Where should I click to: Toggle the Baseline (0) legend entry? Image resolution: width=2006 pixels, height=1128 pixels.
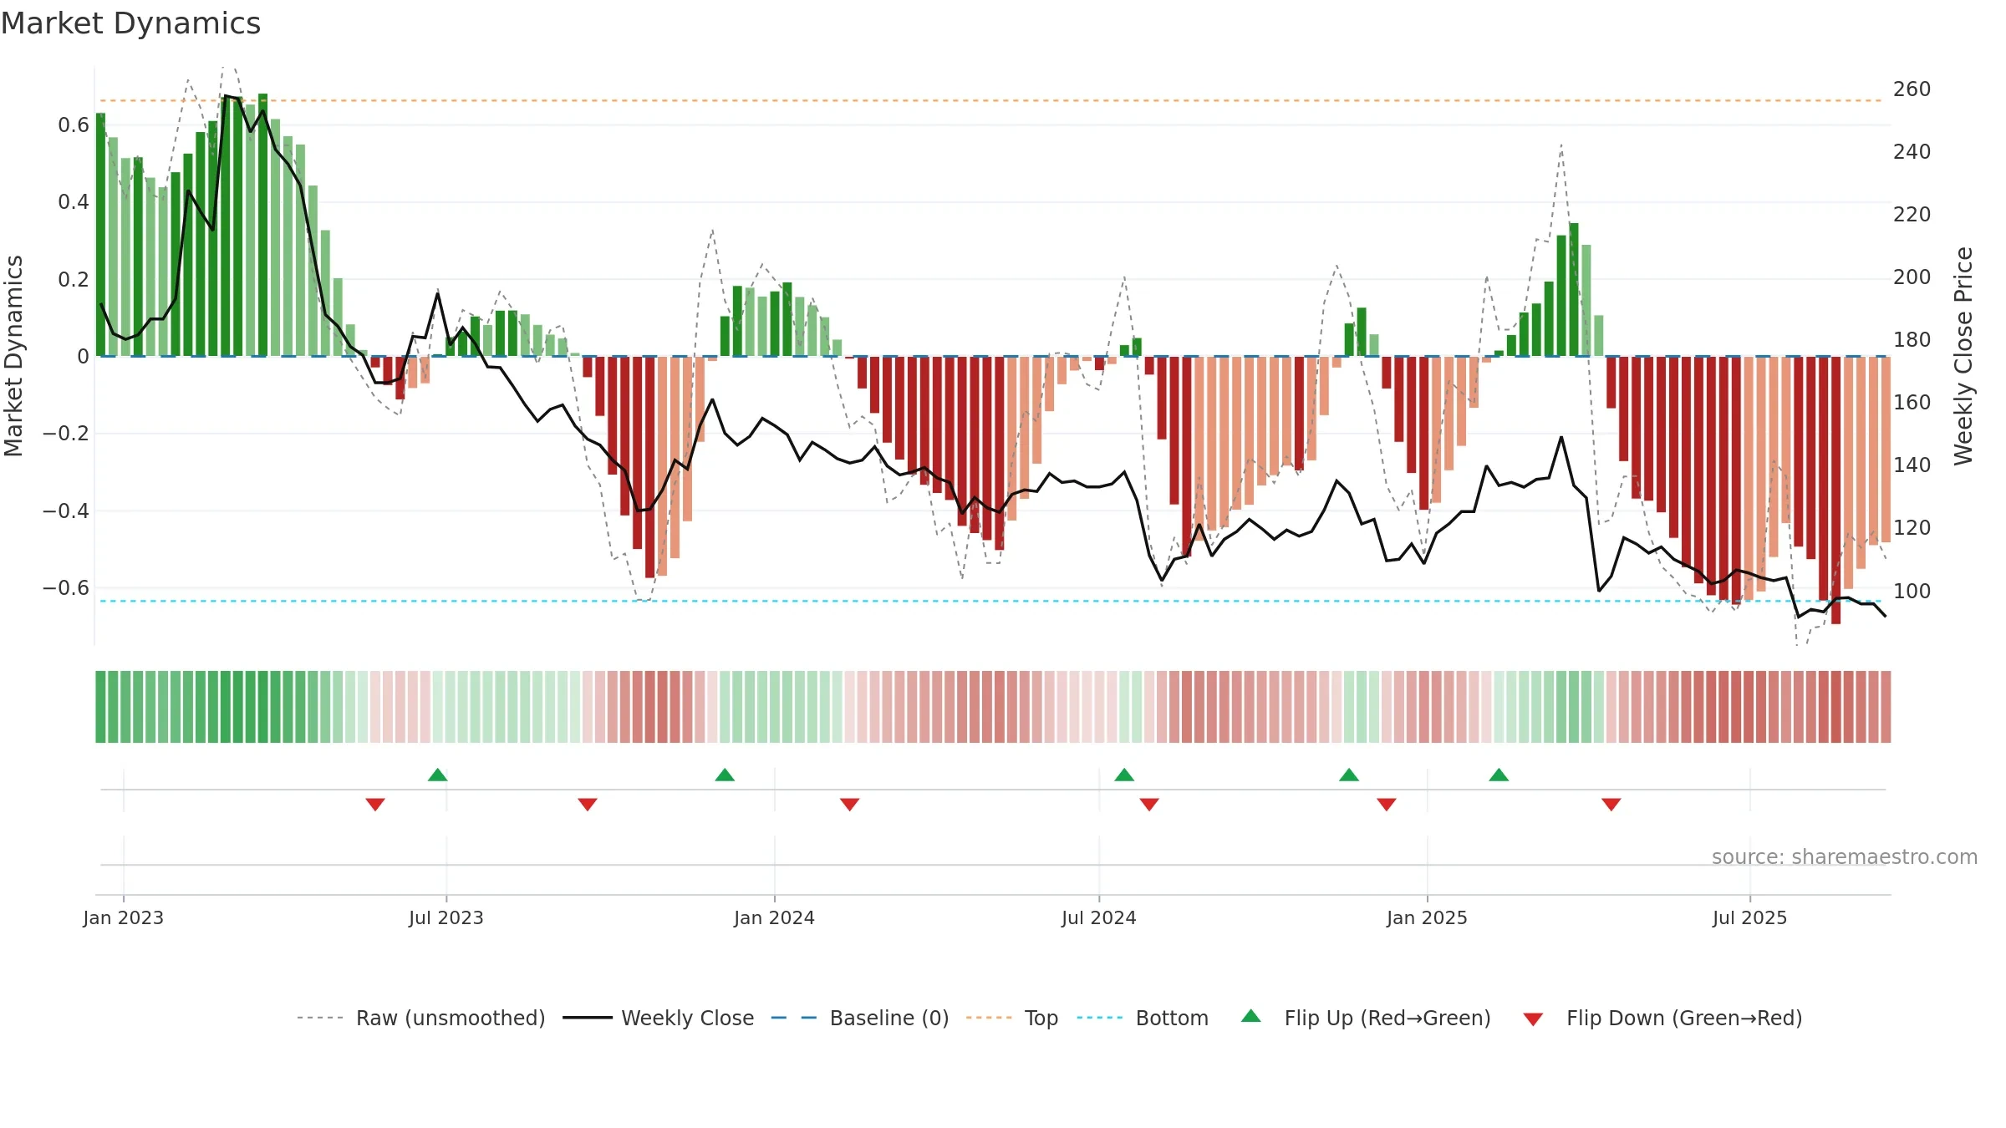(860, 1018)
